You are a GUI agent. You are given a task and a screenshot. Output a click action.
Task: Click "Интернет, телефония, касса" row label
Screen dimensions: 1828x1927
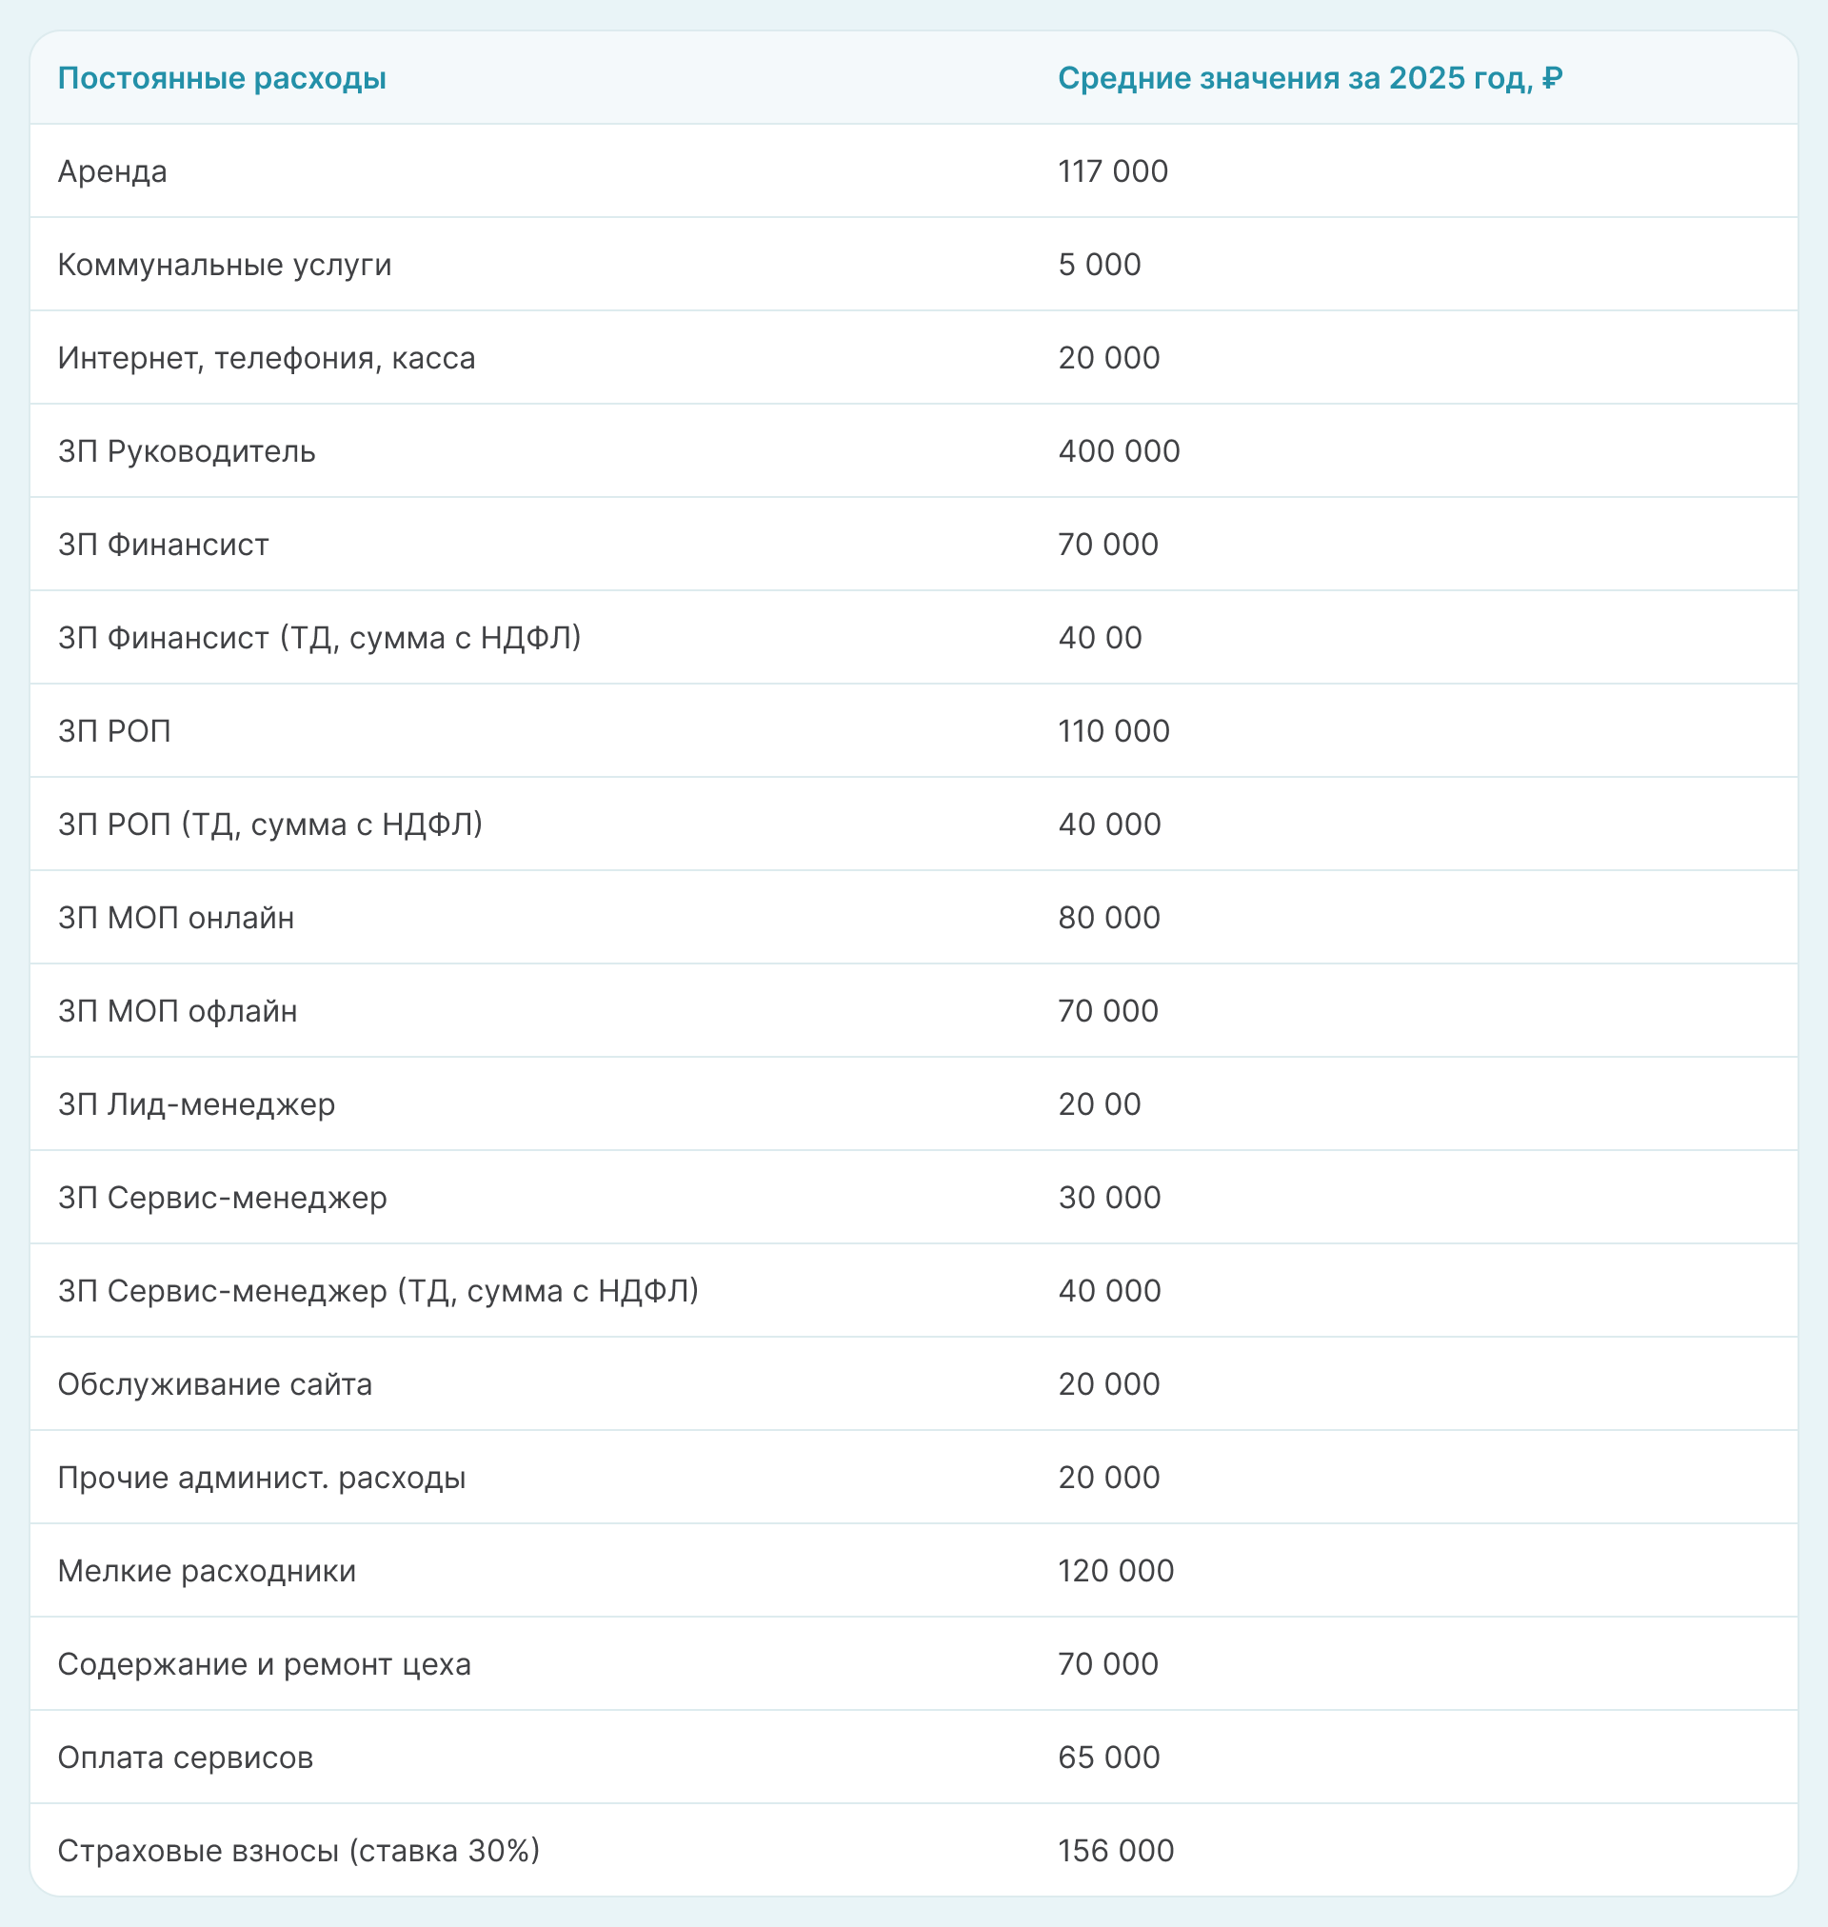(266, 359)
